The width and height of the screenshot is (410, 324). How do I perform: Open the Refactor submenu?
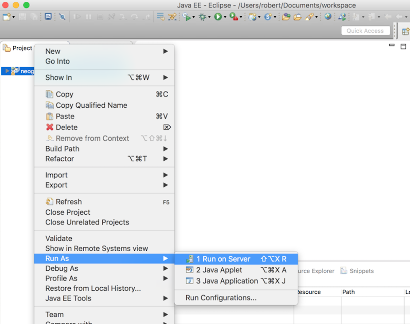[104, 159]
